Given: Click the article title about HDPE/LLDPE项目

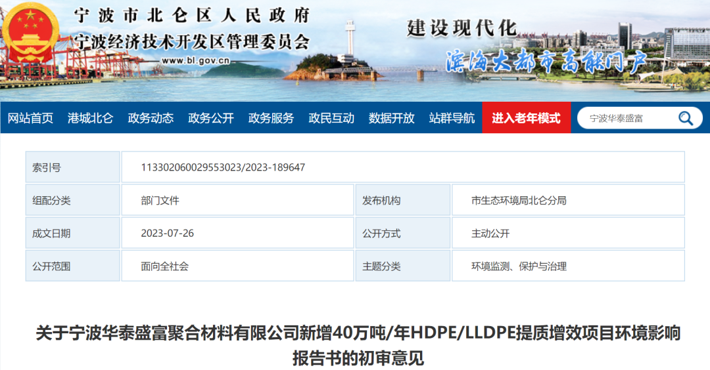Looking at the screenshot, I should coord(358,345).
